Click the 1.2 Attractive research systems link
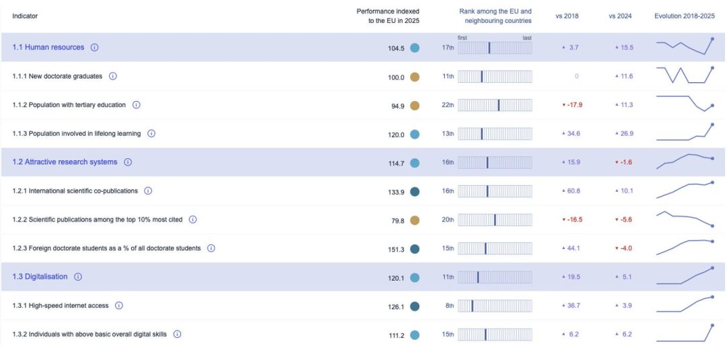Image resolution: width=727 pixels, height=348 pixels. (x=65, y=162)
